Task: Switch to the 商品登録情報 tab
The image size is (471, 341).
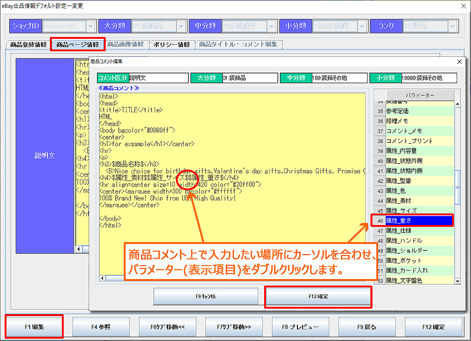Action: tap(28, 45)
